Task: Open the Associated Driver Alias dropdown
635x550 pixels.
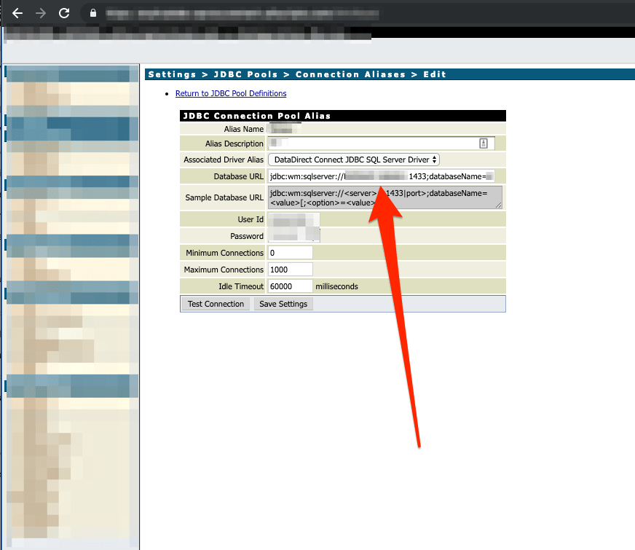Action: [x=354, y=160]
